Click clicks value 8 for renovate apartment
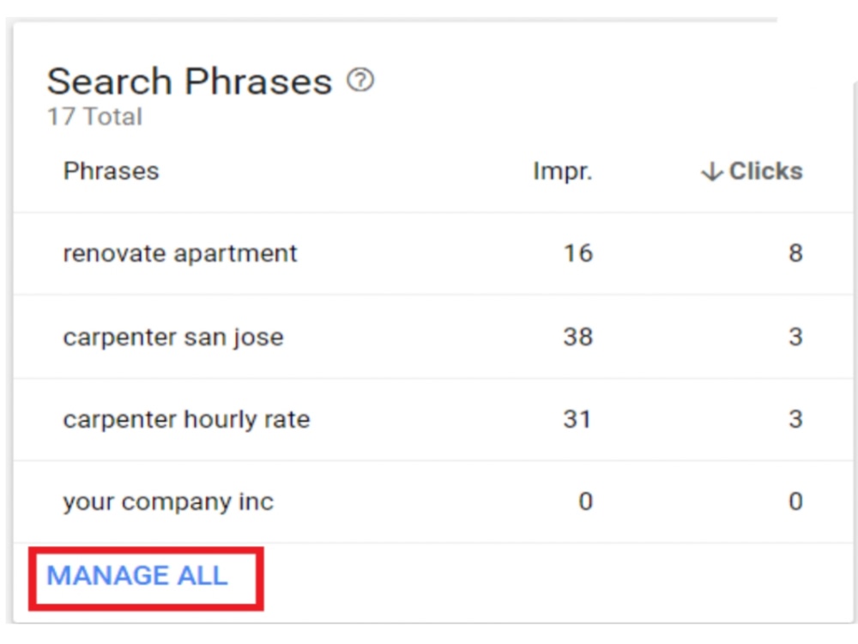The height and width of the screenshot is (644, 858). coord(795,253)
